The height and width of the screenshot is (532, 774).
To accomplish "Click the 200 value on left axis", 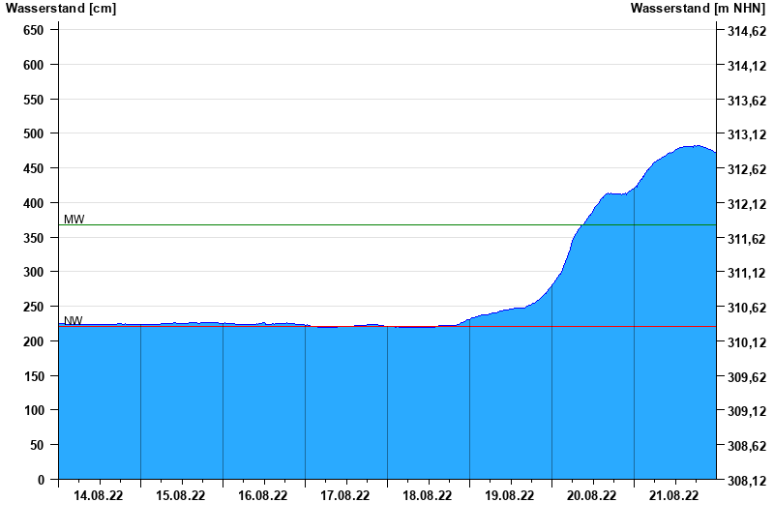I will coord(34,341).
